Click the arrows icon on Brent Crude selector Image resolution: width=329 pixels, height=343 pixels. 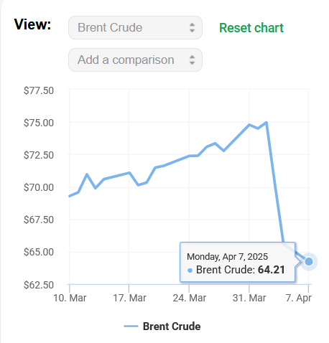tap(192, 28)
